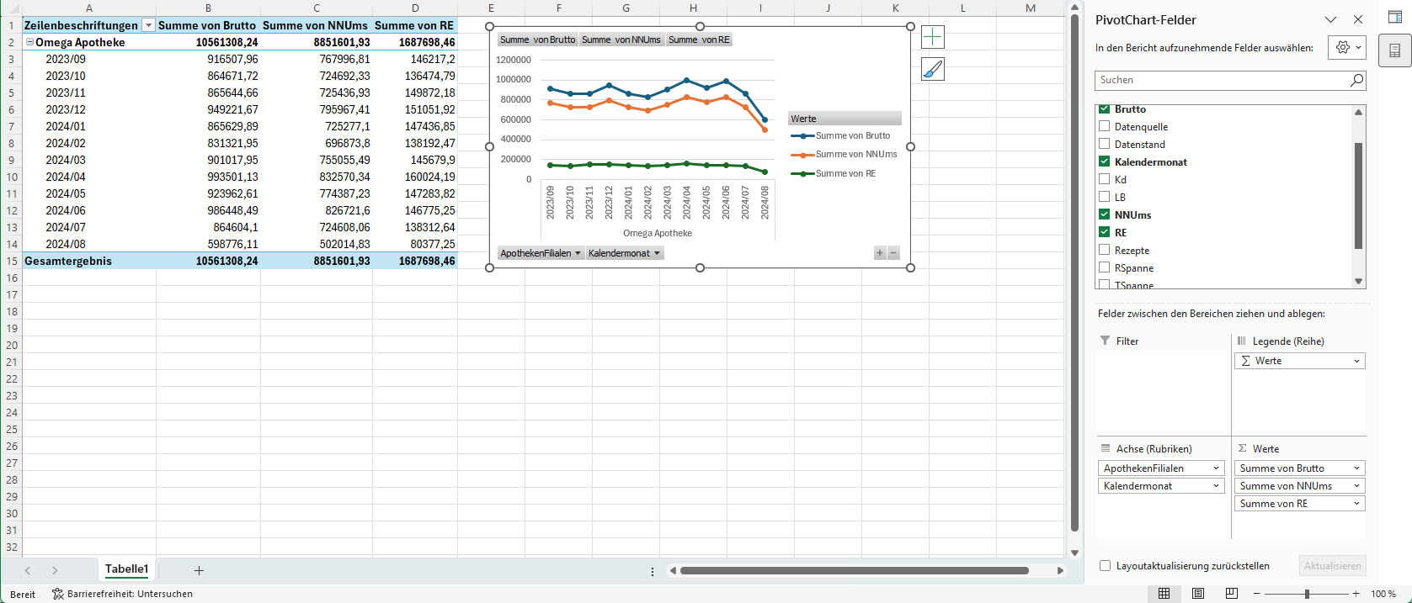Collapse the Omega Apotheke row group
The width and height of the screenshot is (1412, 603).
(x=29, y=42)
